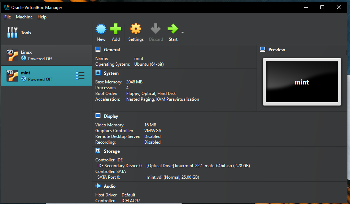Click the Discard toolbar icon
The width and height of the screenshot is (350, 204).
(156, 29)
